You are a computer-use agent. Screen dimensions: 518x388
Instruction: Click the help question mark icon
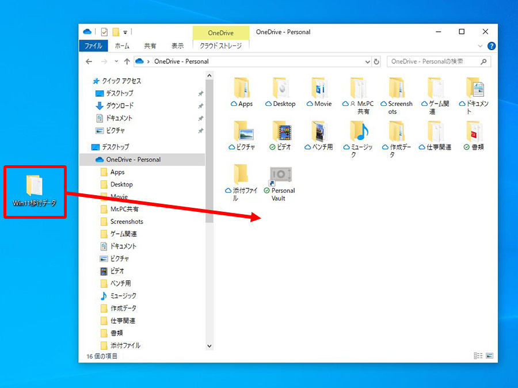click(x=492, y=46)
